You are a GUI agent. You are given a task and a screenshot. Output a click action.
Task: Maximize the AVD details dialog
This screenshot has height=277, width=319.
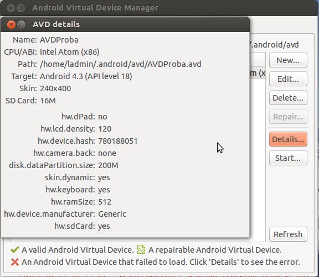[x=21, y=24]
